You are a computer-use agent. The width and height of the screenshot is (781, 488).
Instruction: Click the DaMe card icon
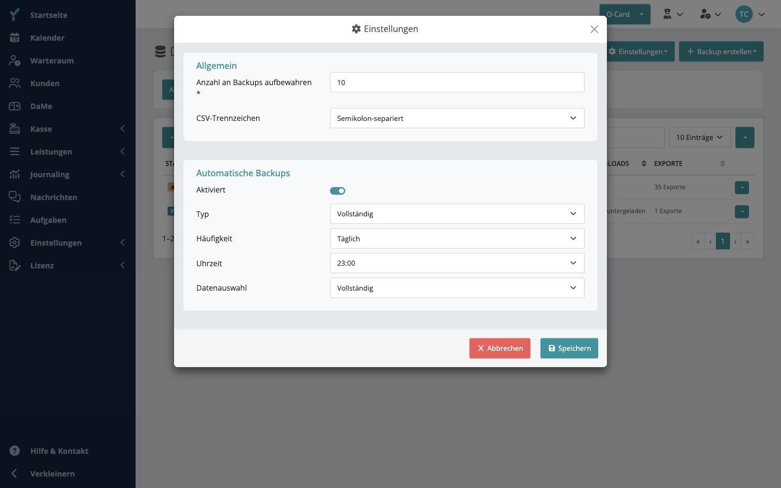15,106
